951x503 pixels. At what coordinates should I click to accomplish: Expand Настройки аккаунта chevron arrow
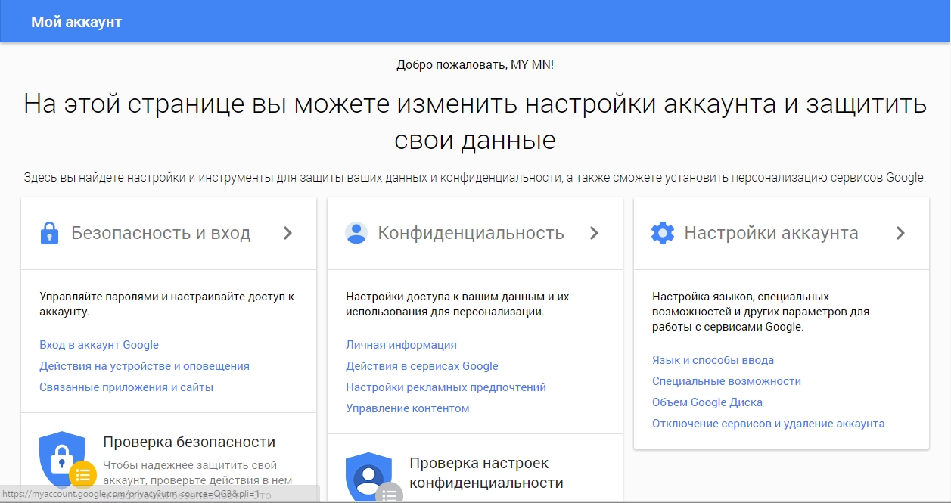point(900,233)
